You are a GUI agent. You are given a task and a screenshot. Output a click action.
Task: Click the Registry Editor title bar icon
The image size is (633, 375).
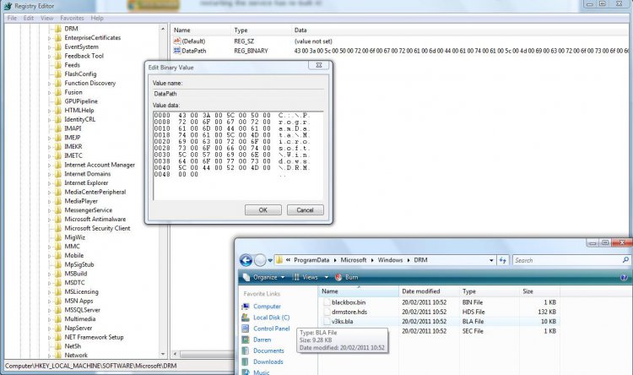pyautogui.click(x=8, y=6)
